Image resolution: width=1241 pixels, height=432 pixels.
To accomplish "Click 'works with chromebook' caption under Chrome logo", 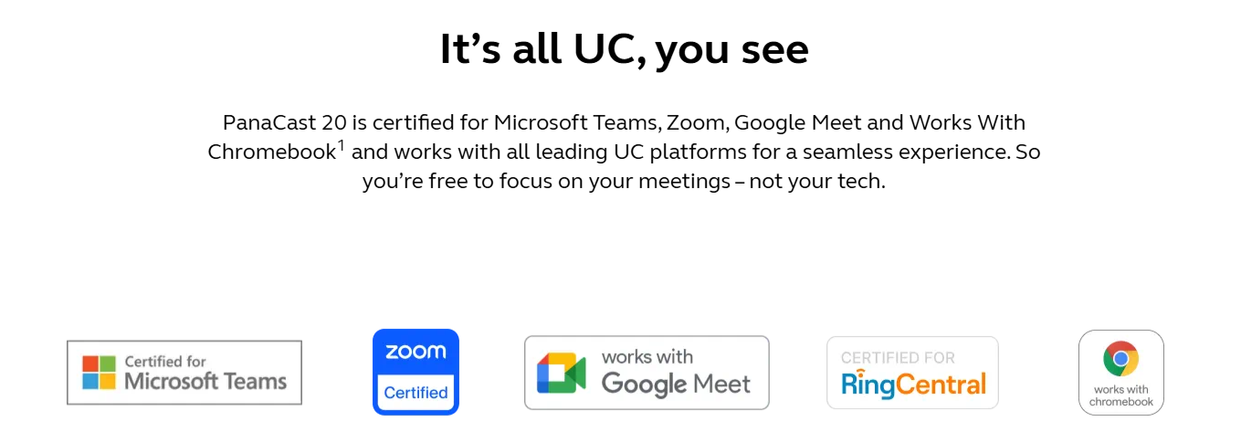I will pyautogui.click(x=1121, y=395).
